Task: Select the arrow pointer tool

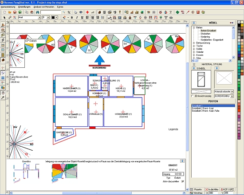Action: pos(4,17)
